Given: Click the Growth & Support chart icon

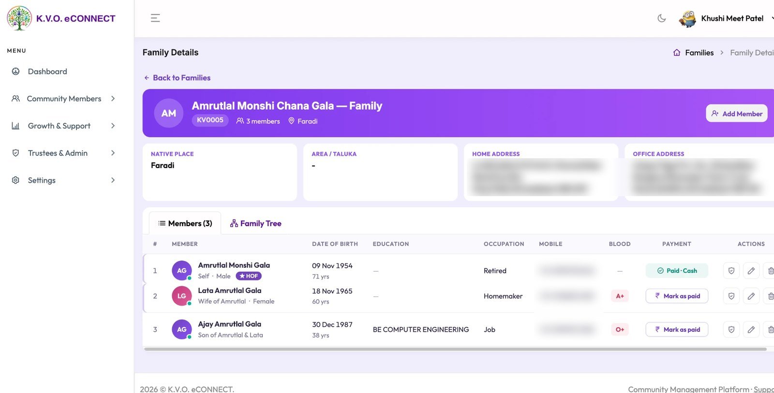Looking at the screenshot, I should coord(15,126).
